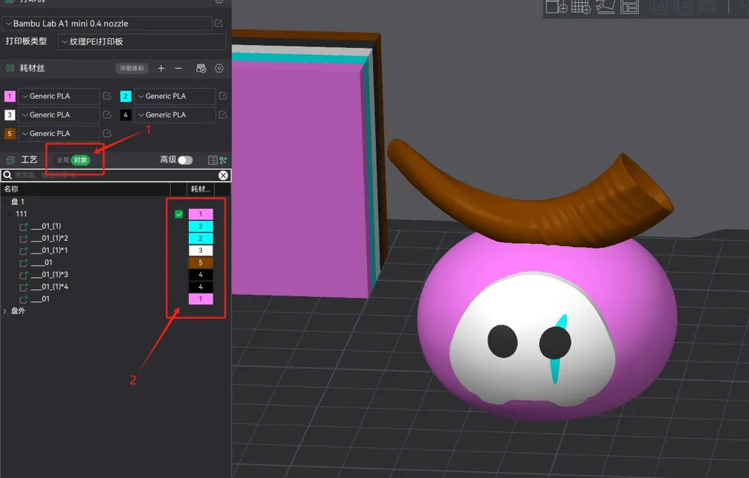
Task: Uncheck the green checkbox in row 111
Action: (179, 214)
